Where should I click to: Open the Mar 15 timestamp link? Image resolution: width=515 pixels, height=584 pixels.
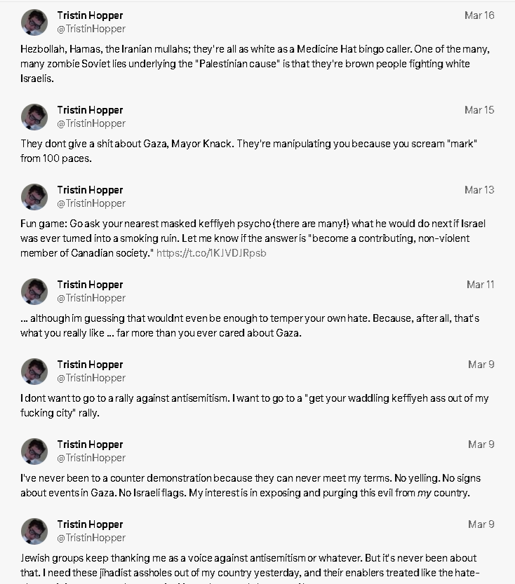[479, 110]
